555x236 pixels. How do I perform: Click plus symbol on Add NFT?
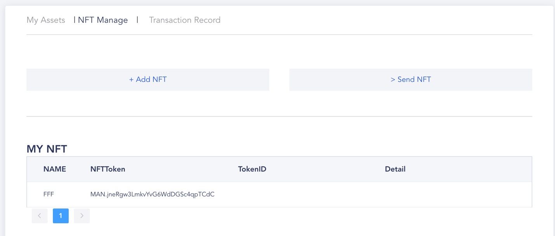click(x=131, y=80)
